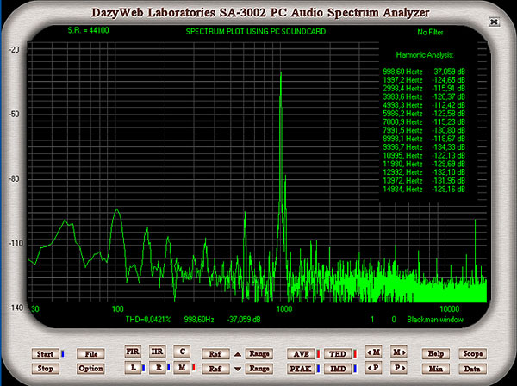
Task: Toggle the left channel L button
Action: [133, 368]
